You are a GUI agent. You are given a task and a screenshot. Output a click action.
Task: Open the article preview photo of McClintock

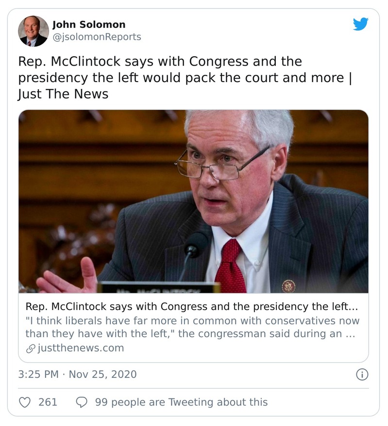coord(193,201)
